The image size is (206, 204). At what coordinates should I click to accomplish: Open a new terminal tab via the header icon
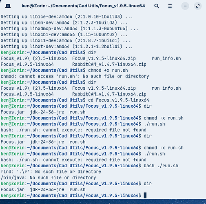pos(8,6)
